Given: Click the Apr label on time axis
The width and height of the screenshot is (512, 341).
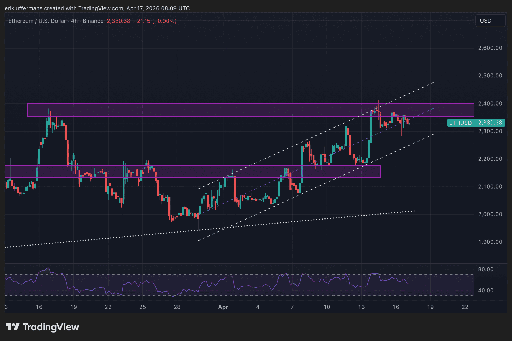Looking at the screenshot, I should pos(223,307).
